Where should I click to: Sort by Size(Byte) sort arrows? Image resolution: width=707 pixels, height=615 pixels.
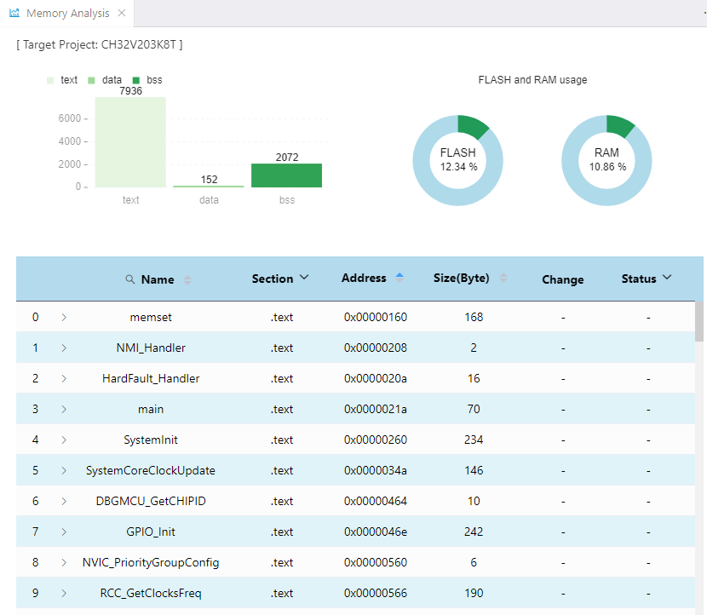pyautogui.click(x=503, y=278)
